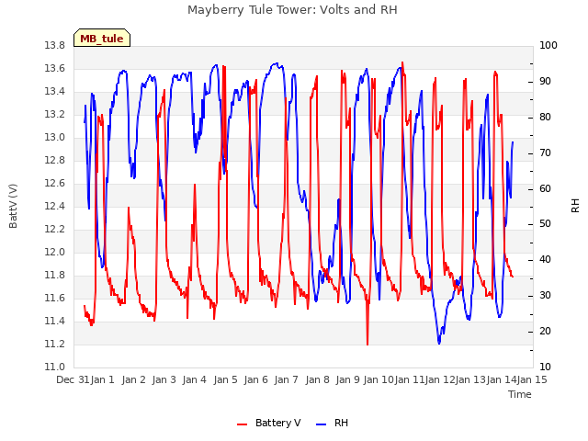The width and height of the screenshot is (588, 441).
Task: Click the Jan 6 x-axis tick label
Action: (255, 379)
